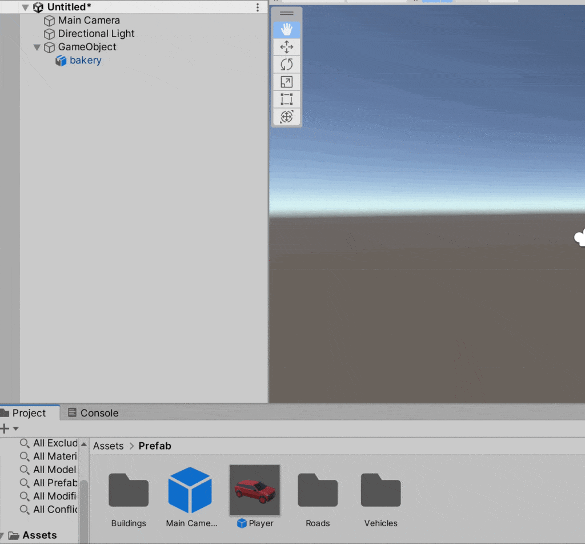Collapse the Untitled scene hierarchy

tap(25, 7)
